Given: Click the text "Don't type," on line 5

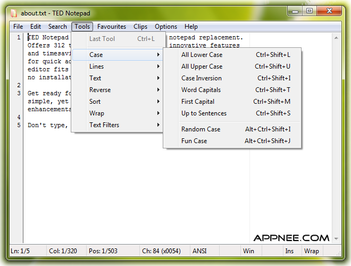Looking at the screenshot, I should pyautogui.click(x=48, y=126).
